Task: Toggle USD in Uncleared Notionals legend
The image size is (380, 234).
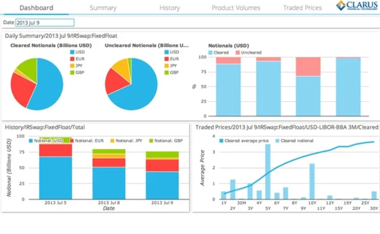Action: 172,52
